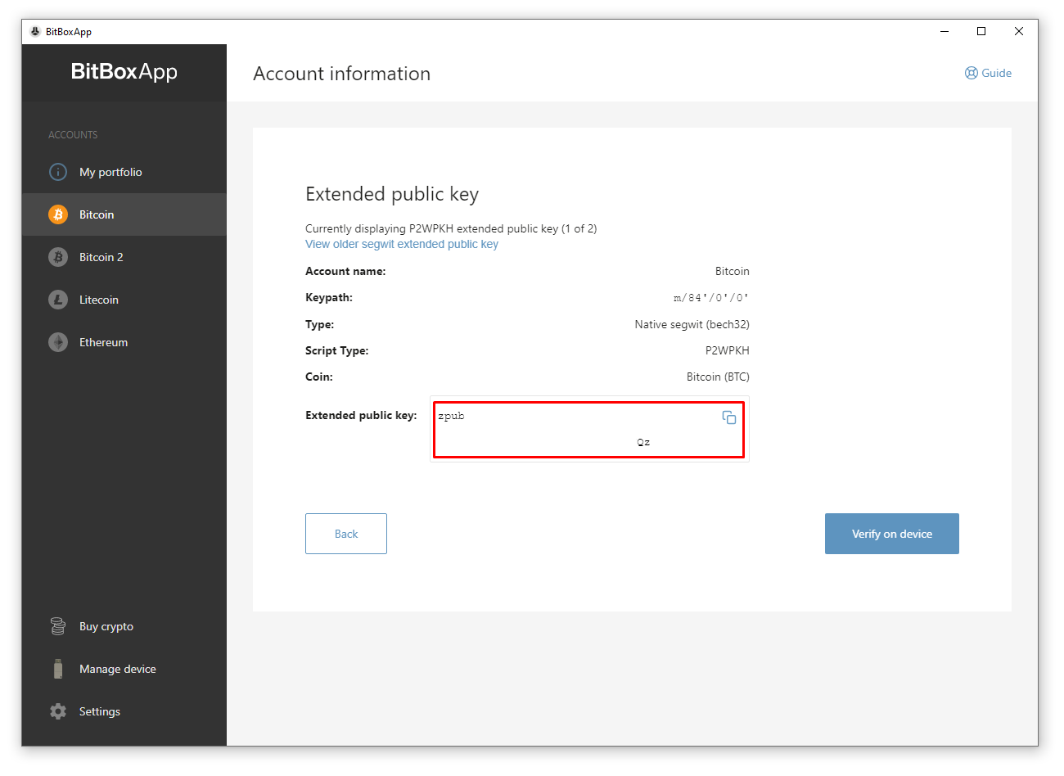Open the Ethereum account
Viewport: 1064px width, 776px height.
tap(124, 342)
